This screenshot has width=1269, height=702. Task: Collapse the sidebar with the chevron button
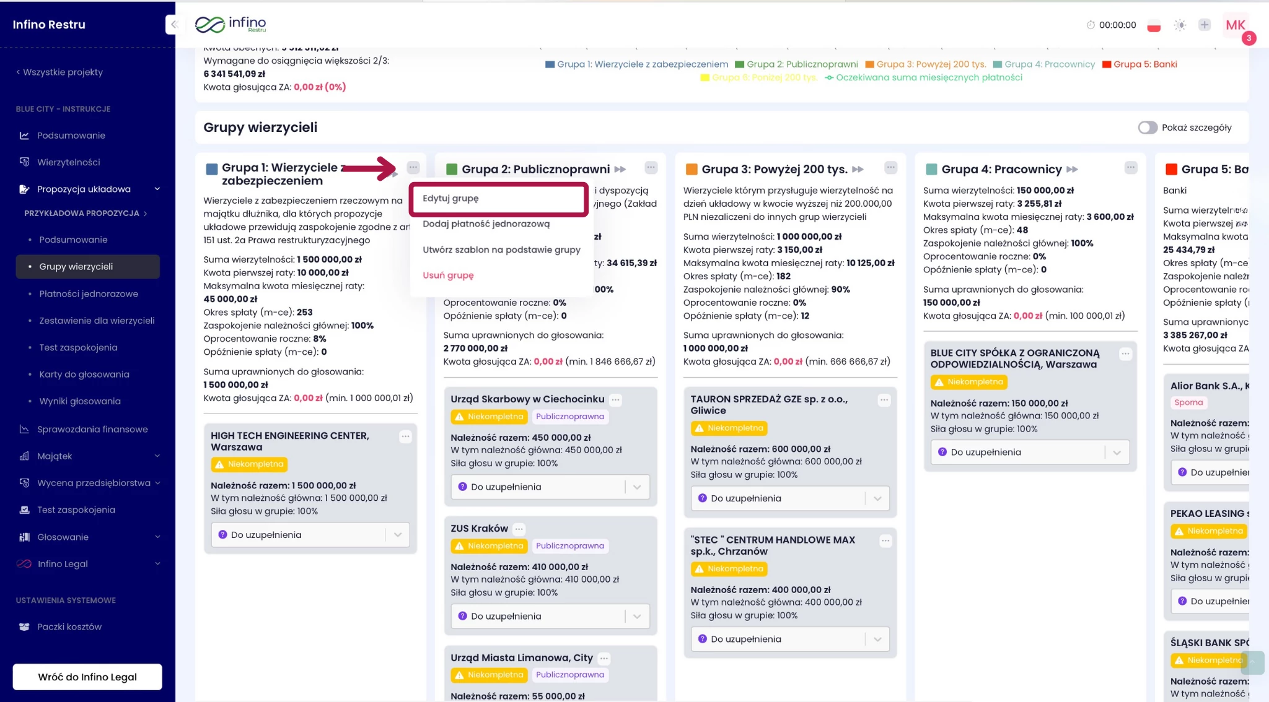coord(174,25)
